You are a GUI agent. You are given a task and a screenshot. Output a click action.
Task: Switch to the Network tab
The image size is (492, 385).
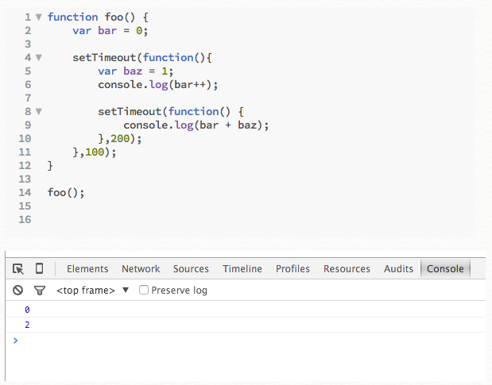coord(141,269)
